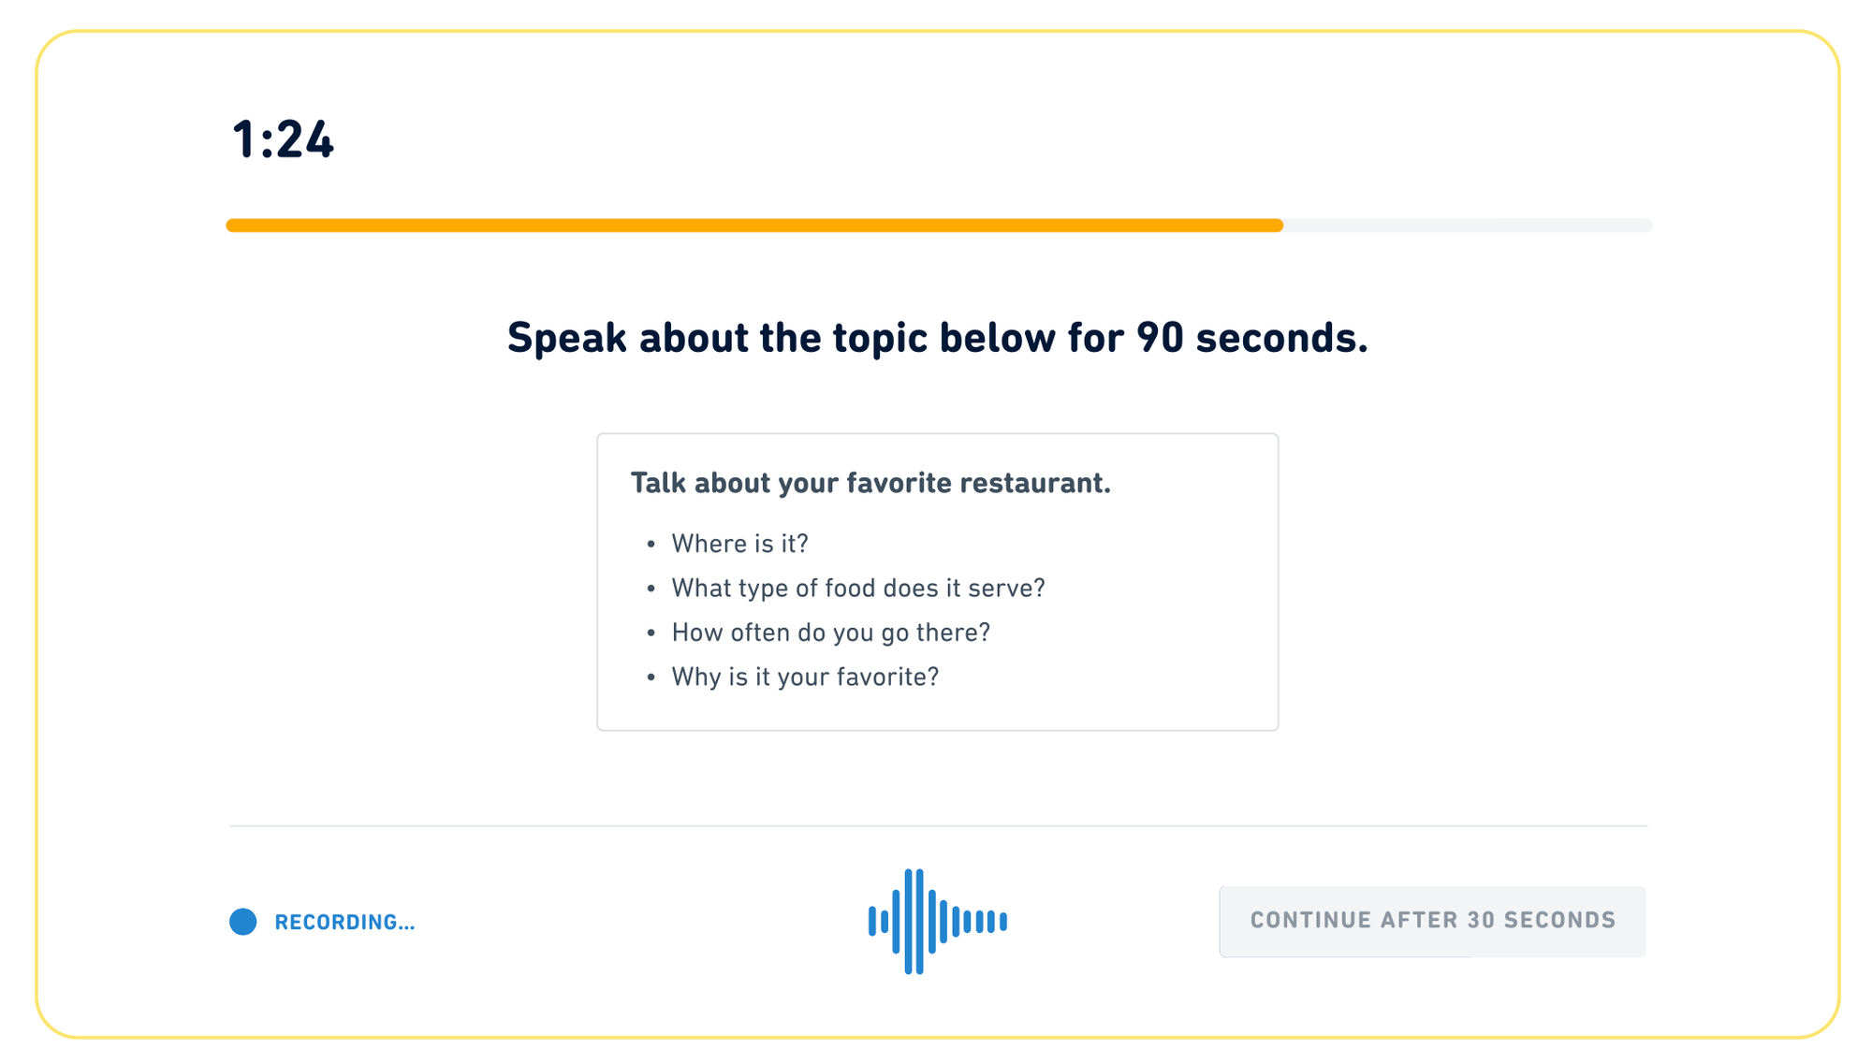Click the bullet before "Why is it your favorite?"
Screen dimensions: 1872x1063
click(651, 677)
